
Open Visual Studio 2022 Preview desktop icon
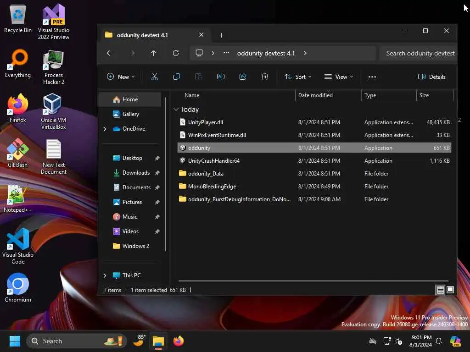(x=54, y=22)
